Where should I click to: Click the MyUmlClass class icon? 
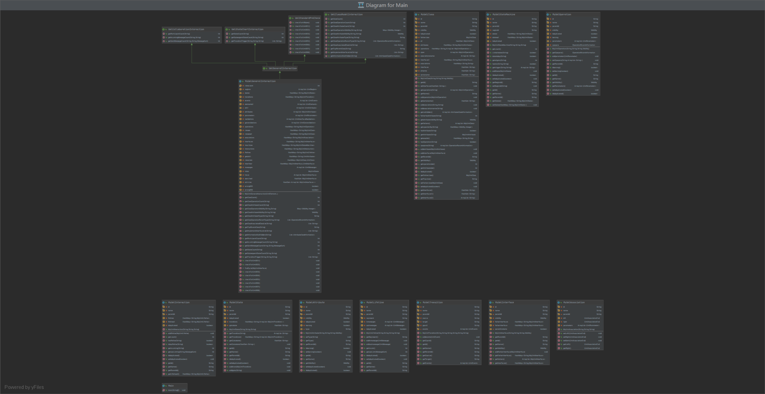coord(416,15)
